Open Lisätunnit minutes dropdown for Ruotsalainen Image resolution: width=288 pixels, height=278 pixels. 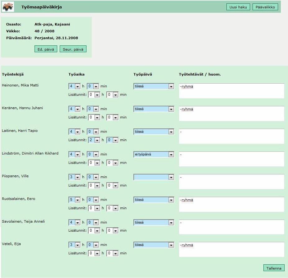tap(112, 208)
